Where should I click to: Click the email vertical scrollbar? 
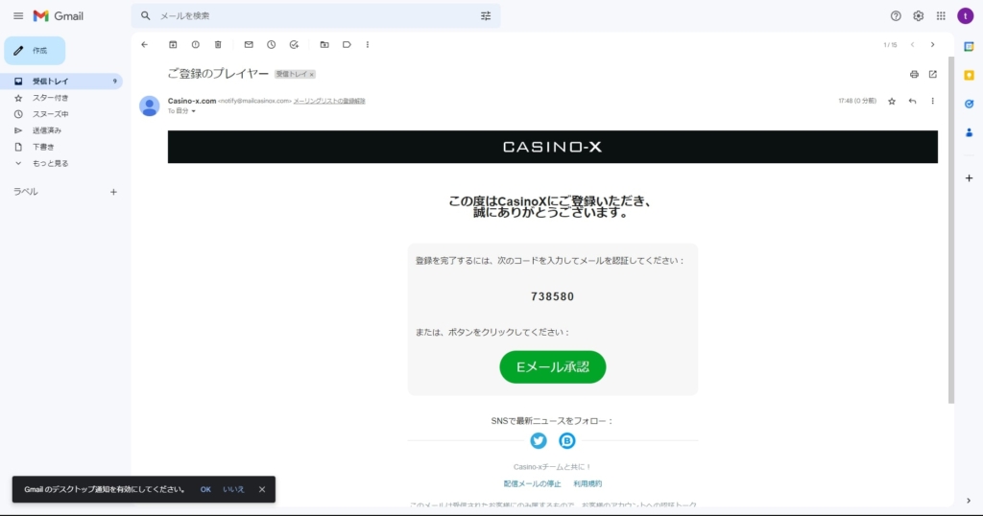click(x=951, y=230)
